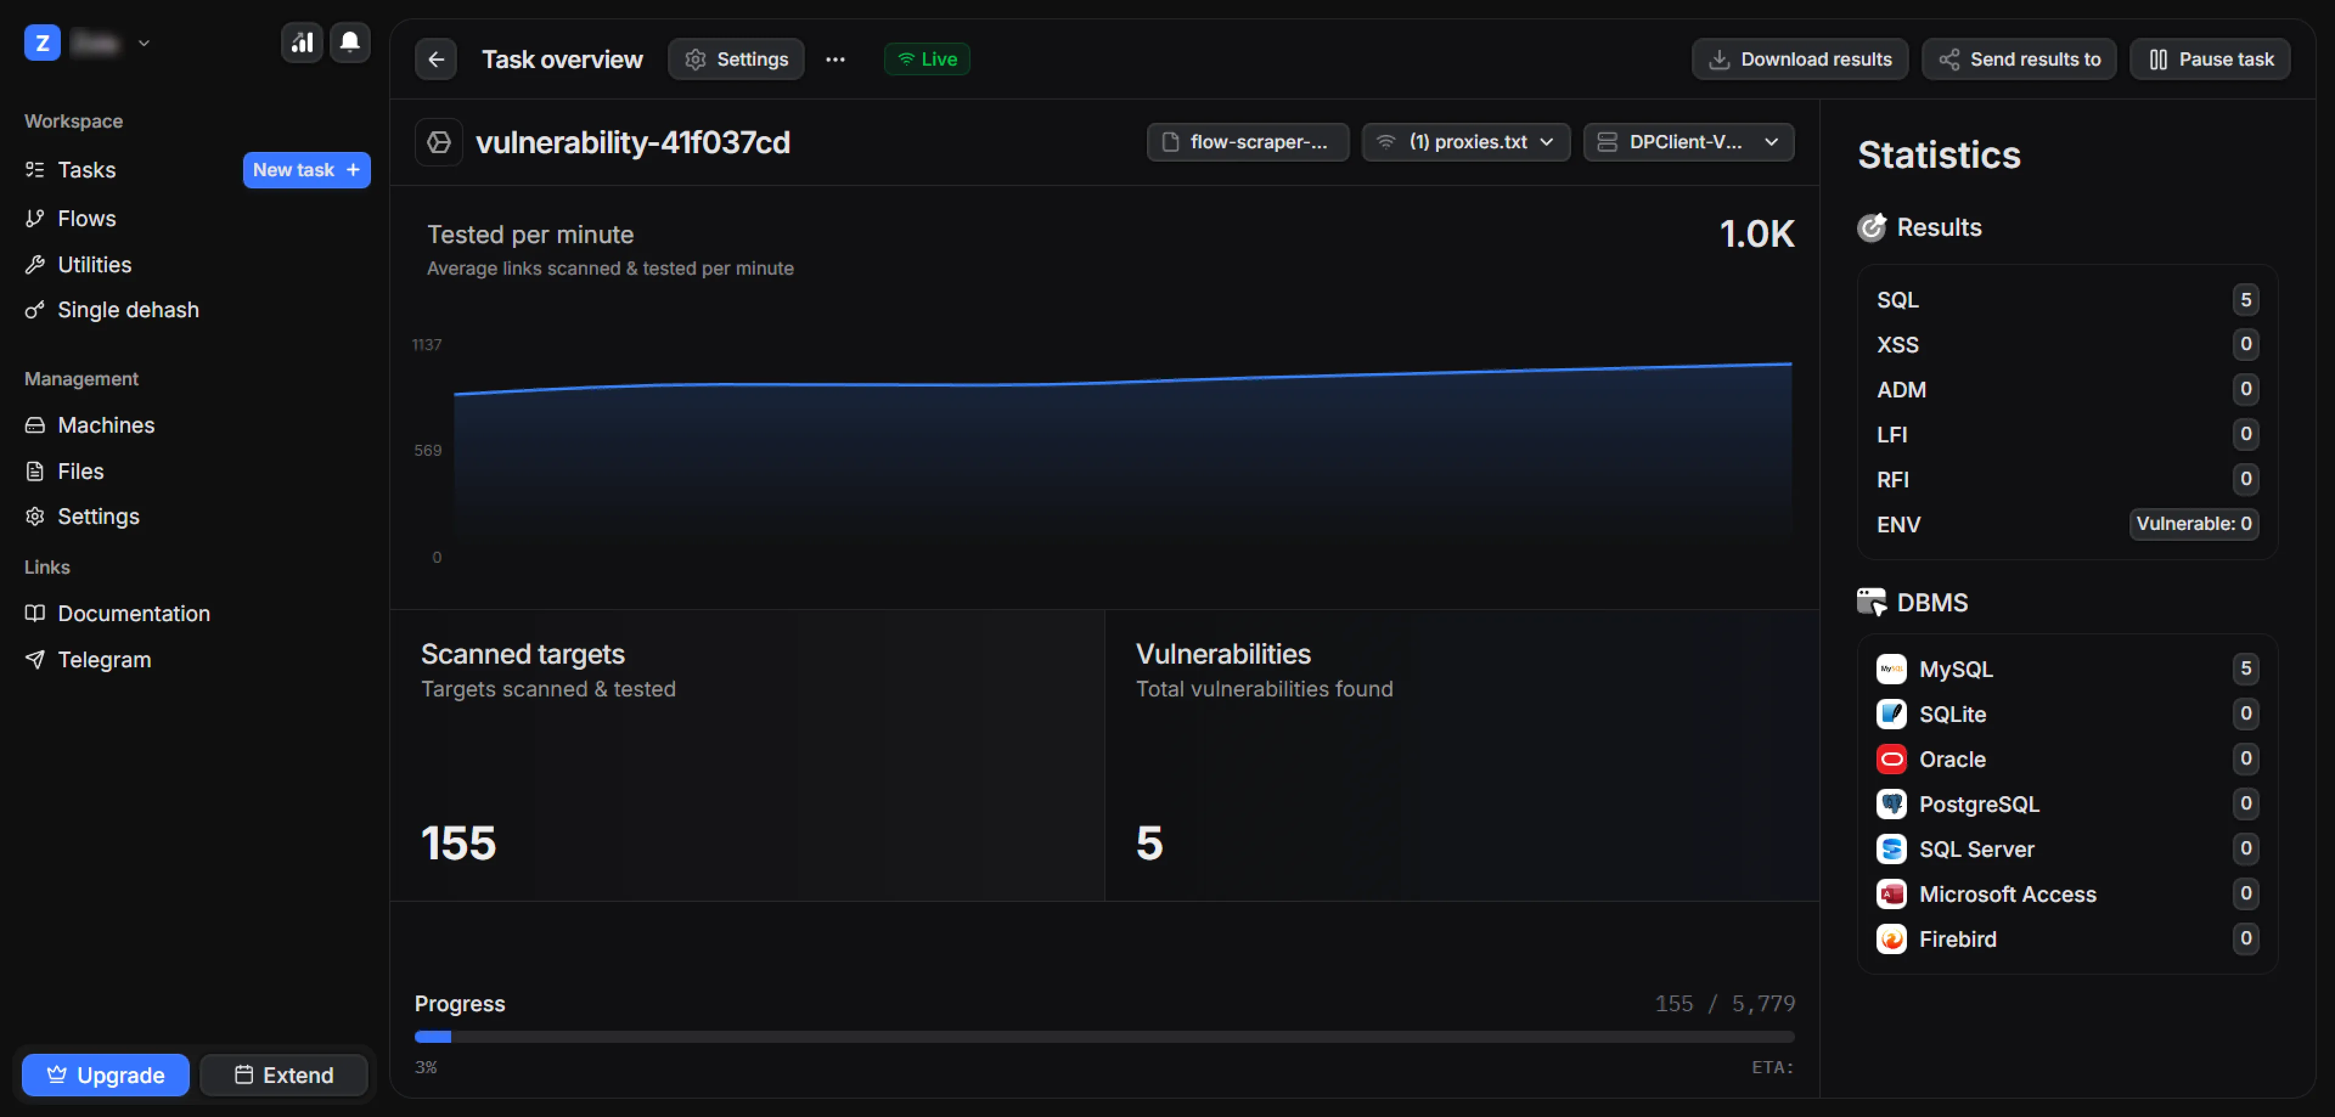The height and width of the screenshot is (1117, 2335).
Task: Open the three-dots more options menu
Action: click(835, 60)
